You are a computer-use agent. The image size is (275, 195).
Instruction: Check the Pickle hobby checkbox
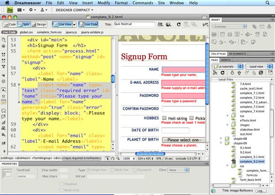point(191,118)
